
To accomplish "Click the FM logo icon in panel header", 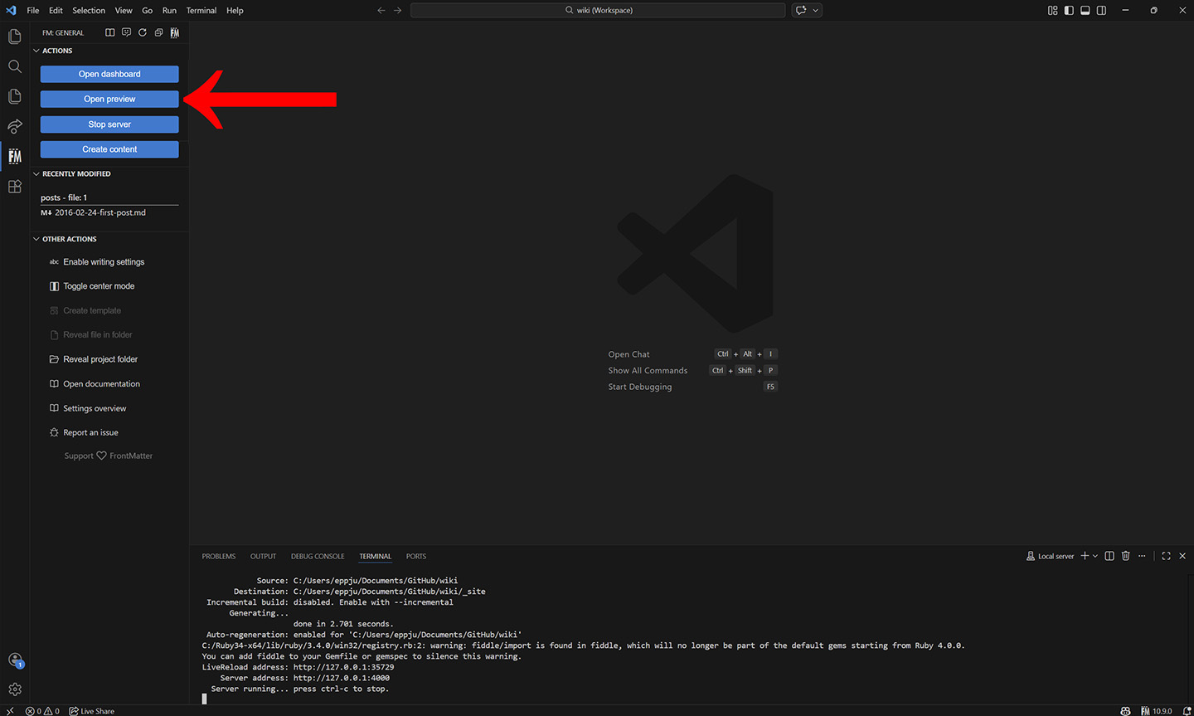I will tap(175, 32).
